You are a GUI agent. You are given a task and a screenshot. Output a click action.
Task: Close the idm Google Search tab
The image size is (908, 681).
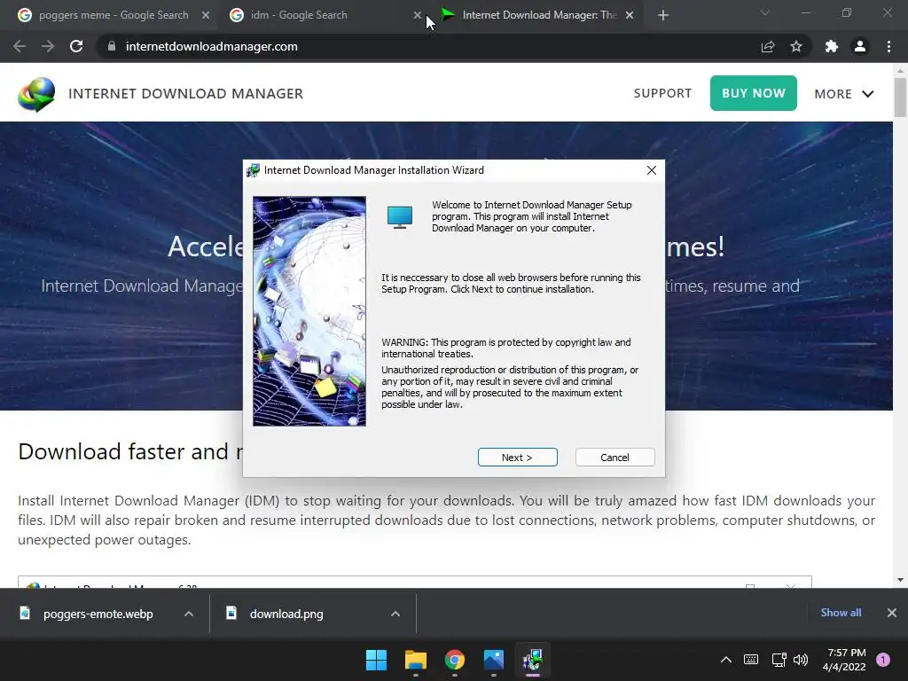coord(418,15)
